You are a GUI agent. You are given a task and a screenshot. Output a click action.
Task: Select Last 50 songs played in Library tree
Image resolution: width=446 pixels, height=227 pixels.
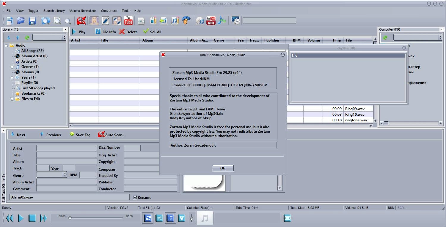point(38,88)
